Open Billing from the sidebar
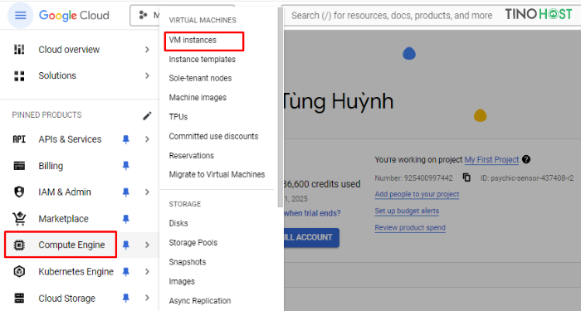 (51, 166)
